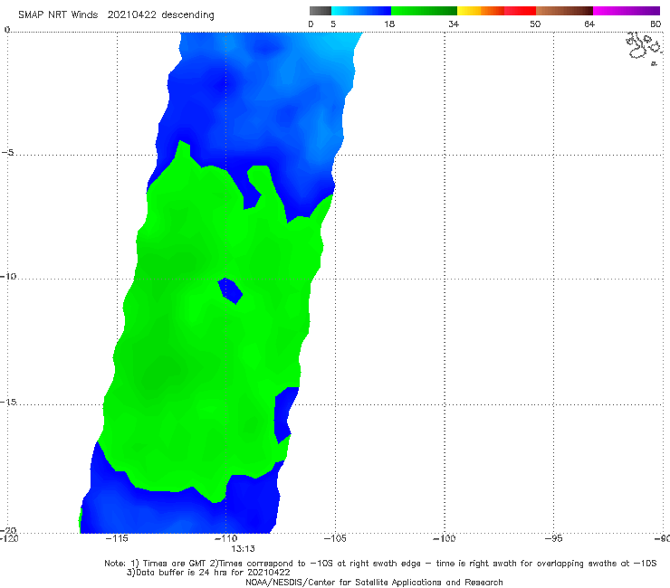
Task: Click the "Data buffer is 24 hrs" note
Action: click(208, 573)
